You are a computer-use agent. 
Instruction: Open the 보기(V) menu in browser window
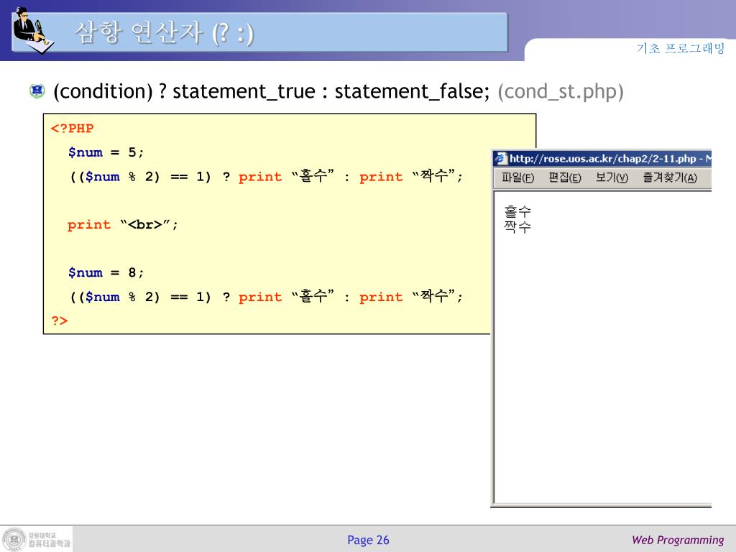coord(612,178)
